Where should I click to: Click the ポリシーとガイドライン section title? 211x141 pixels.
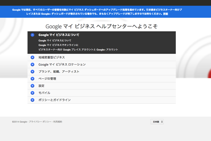coord(55,100)
